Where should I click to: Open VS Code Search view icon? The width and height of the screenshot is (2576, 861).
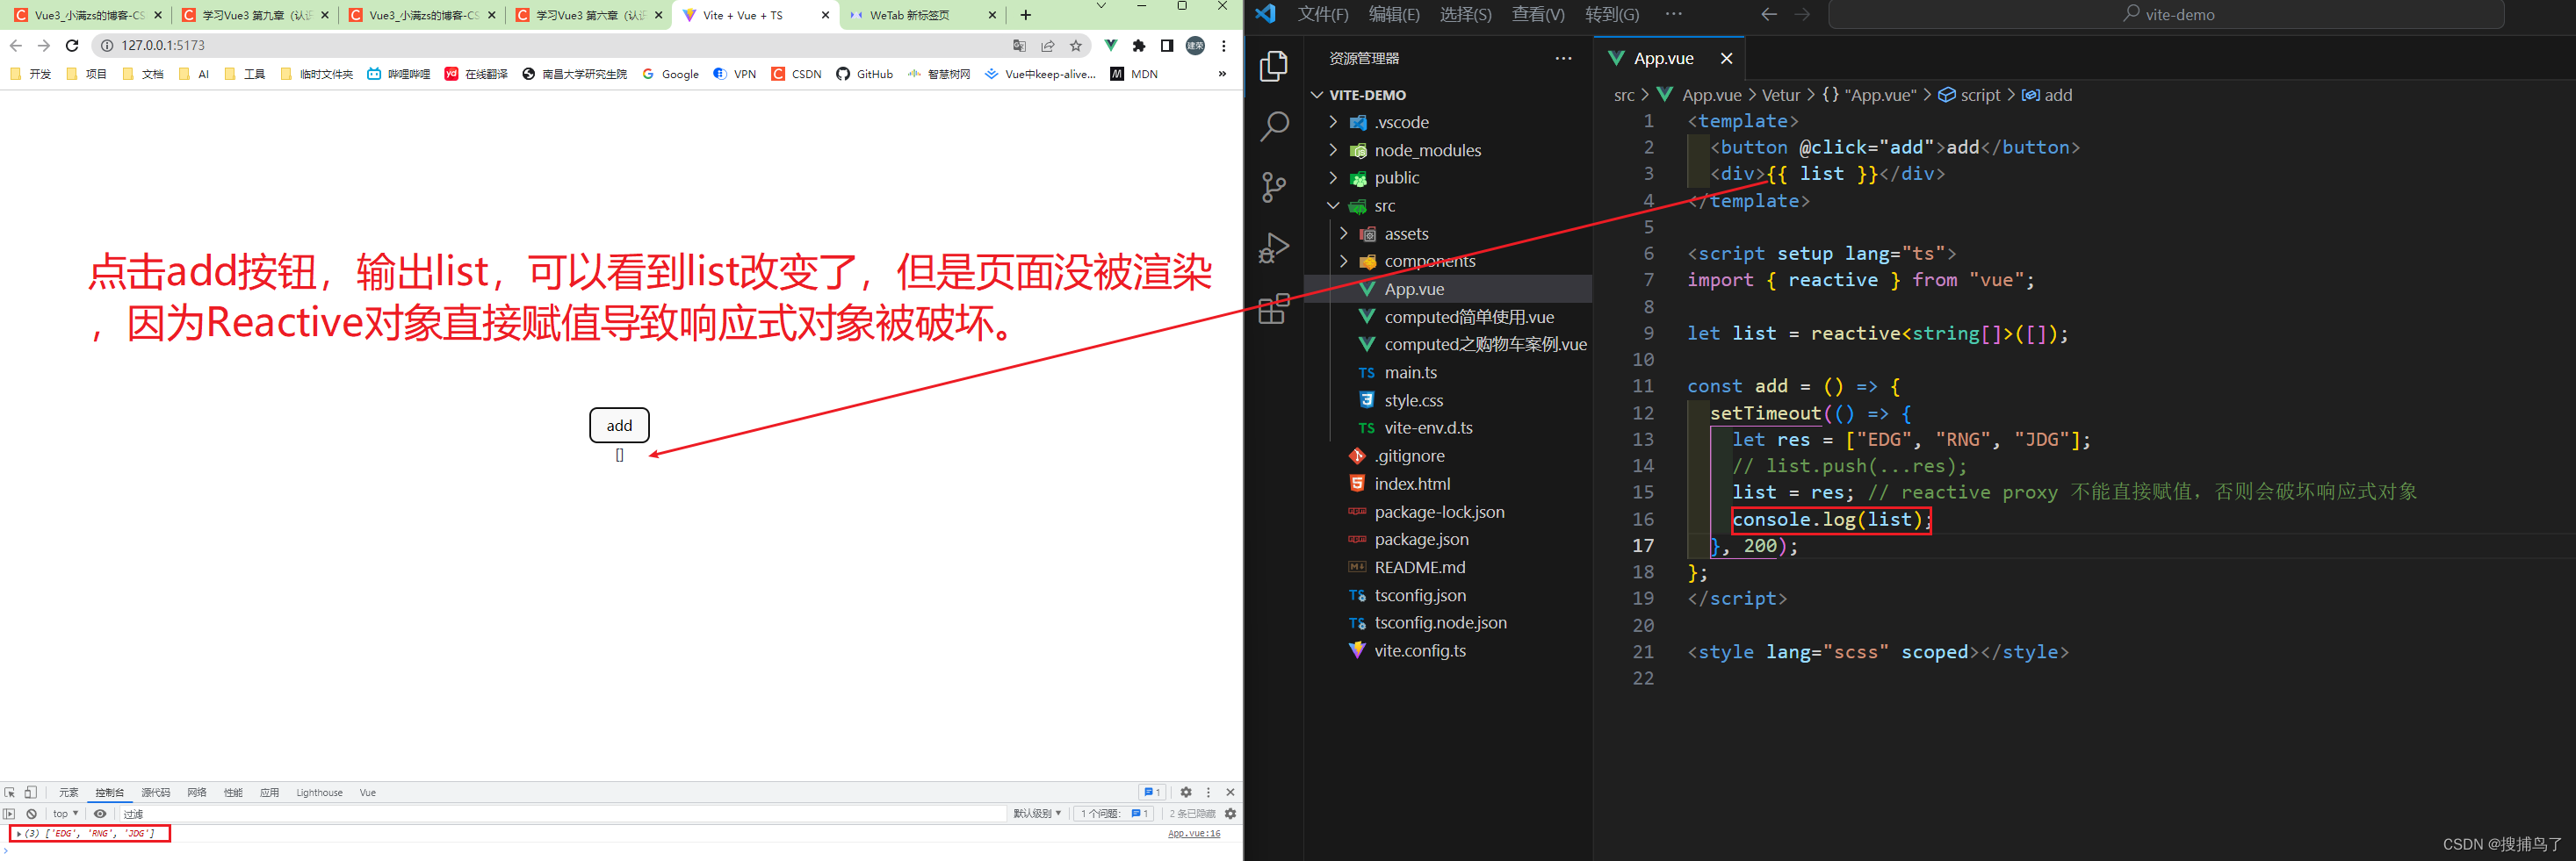point(1273,127)
